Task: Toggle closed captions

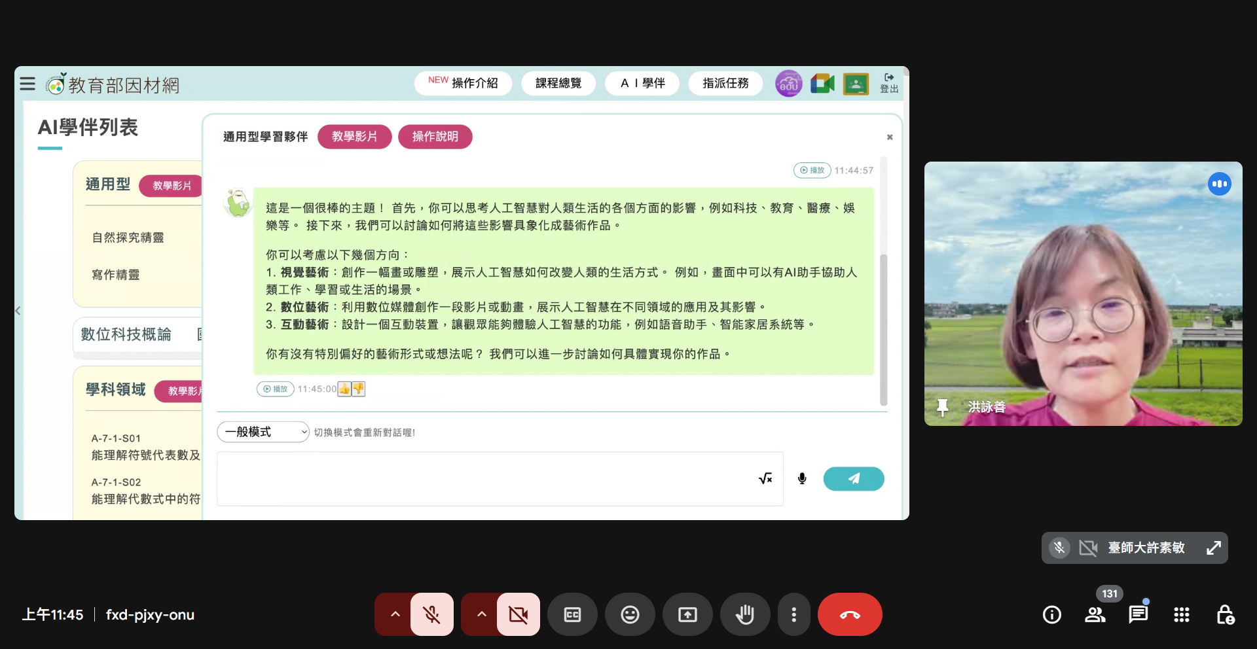Action: click(x=572, y=614)
